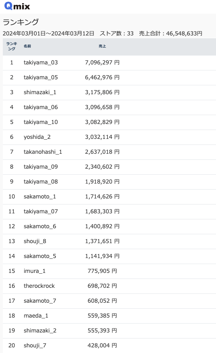The height and width of the screenshot is (353, 216).
Task: Click the shouji_7 row
Action: 109,345
